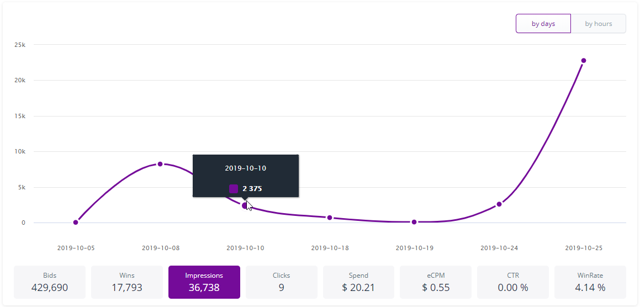This screenshot has width=640, height=307.
Task: Select the Bids metric card
Action: pyautogui.click(x=50, y=282)
